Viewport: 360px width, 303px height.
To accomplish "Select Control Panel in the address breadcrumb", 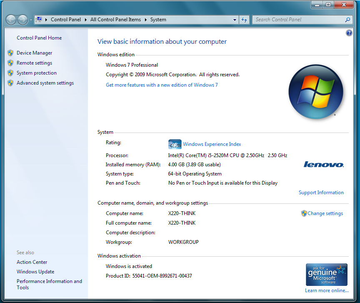I will (66, 20).
